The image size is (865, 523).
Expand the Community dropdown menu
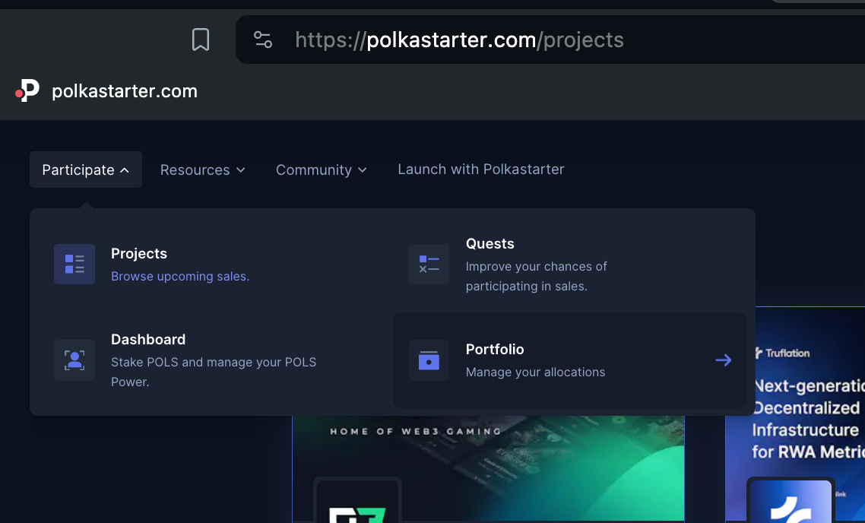pos(321,170)
